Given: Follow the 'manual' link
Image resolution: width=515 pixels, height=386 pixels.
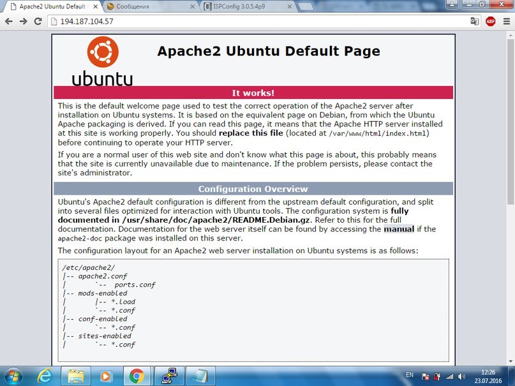Looking at the screenshot, I should click(399, 229).
